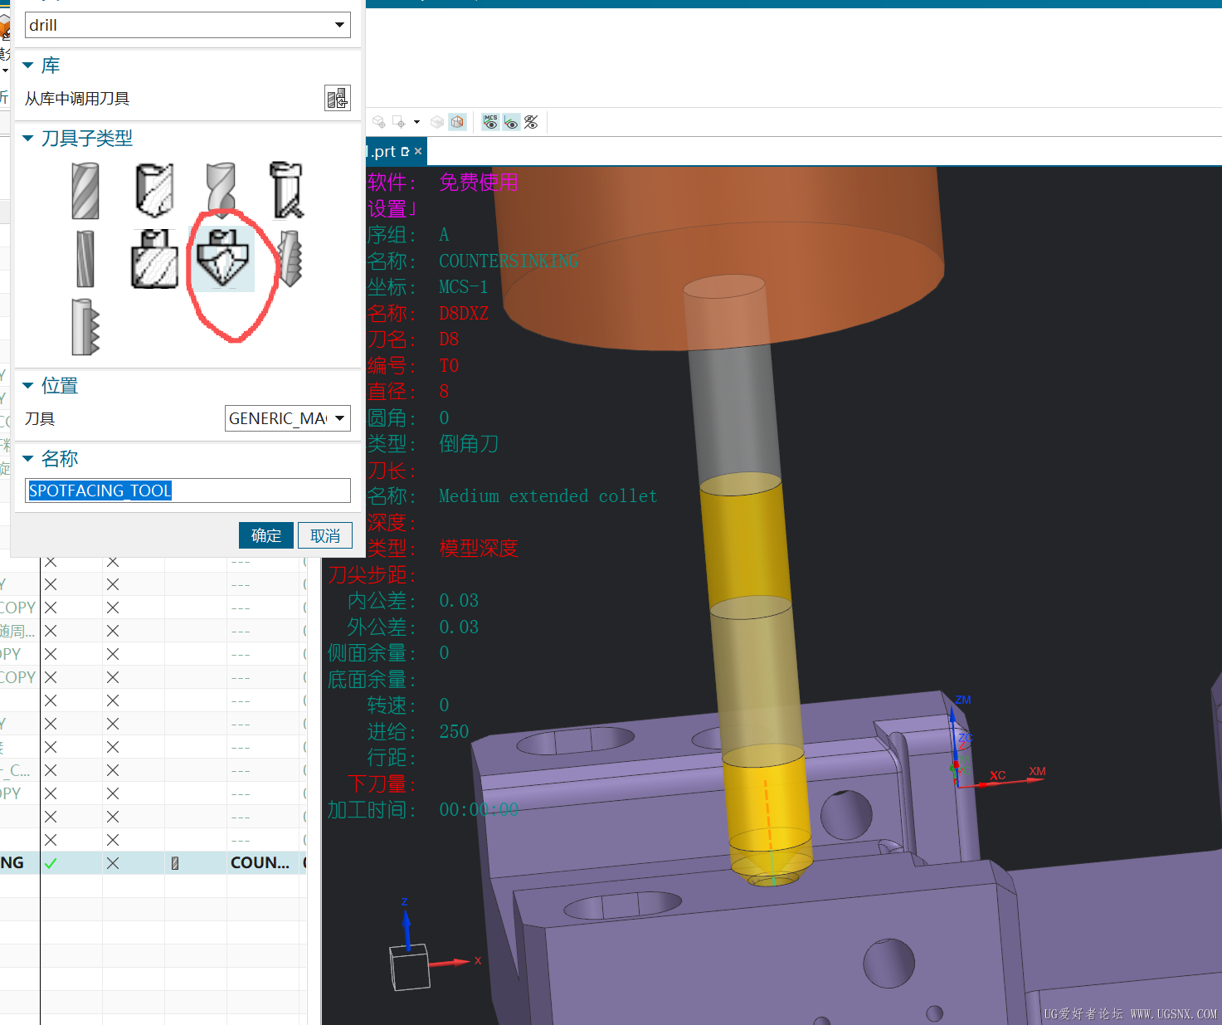Viewport: 1222px width, 1025px height.
Task: Click the SPOTFACING_TOOL name field
Action: pyautogui.click(x=187, y=491)
